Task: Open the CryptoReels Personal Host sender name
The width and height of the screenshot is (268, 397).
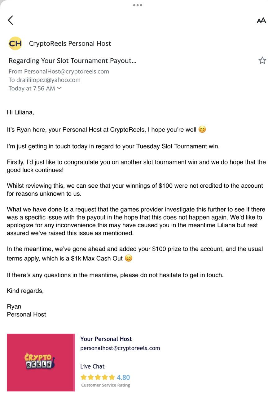Action: [x=70, y=43]
